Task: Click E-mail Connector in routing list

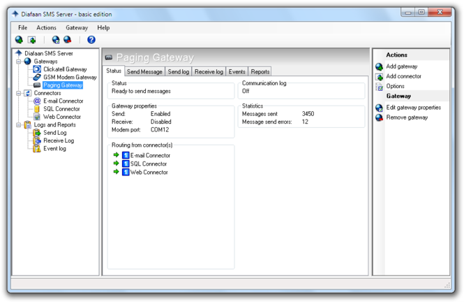Action: [150, 155]
